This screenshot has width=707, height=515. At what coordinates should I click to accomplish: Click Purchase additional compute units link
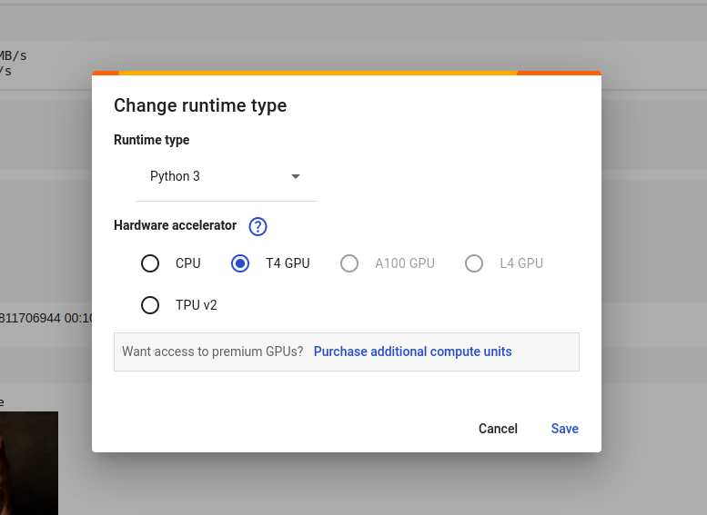(412, 352)
